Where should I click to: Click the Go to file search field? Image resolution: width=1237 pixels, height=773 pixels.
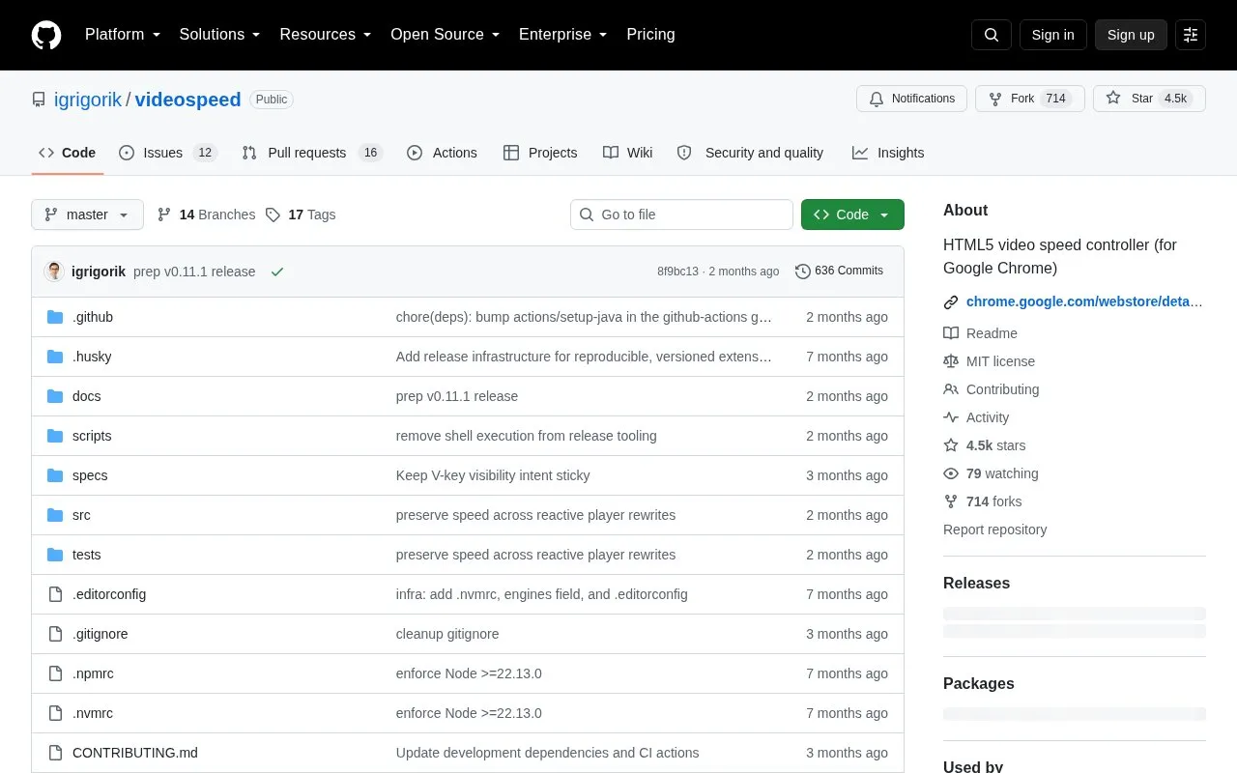[681, 215]
